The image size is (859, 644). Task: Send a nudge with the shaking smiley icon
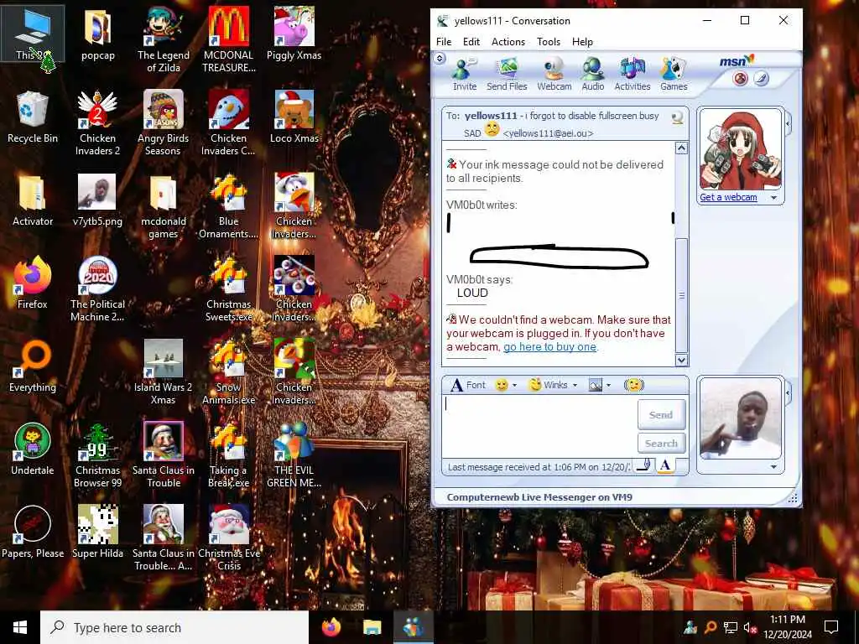[x=634, y=385]
